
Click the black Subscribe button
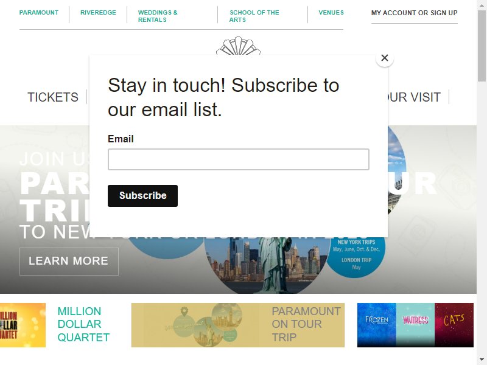click(142, 195)
